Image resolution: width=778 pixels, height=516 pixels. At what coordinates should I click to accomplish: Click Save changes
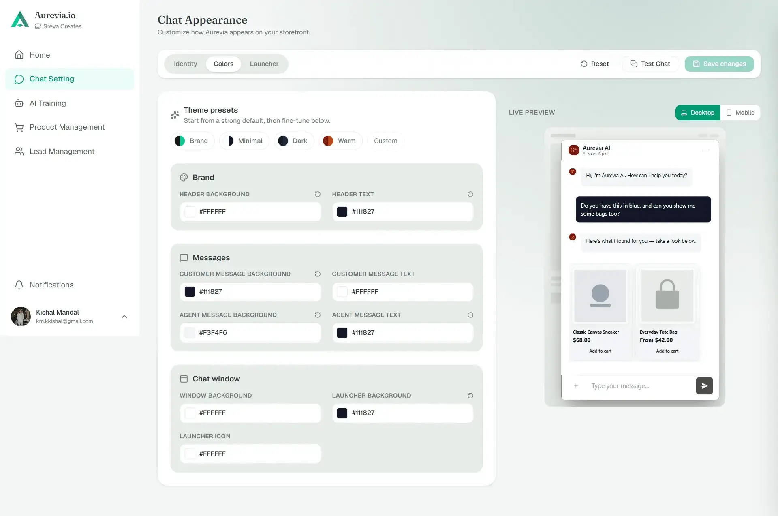pyautogui.click(x=719, y=64)
